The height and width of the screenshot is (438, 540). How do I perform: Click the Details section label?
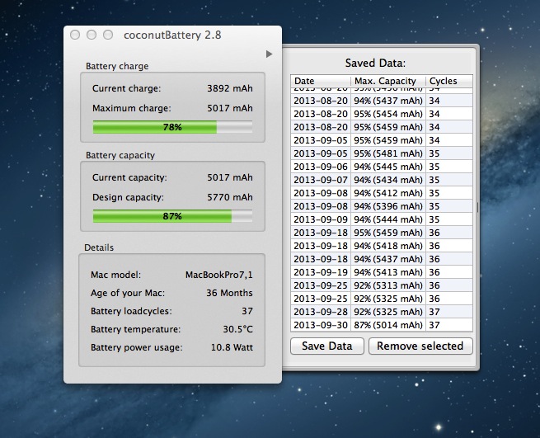click(x=99, y=247)
